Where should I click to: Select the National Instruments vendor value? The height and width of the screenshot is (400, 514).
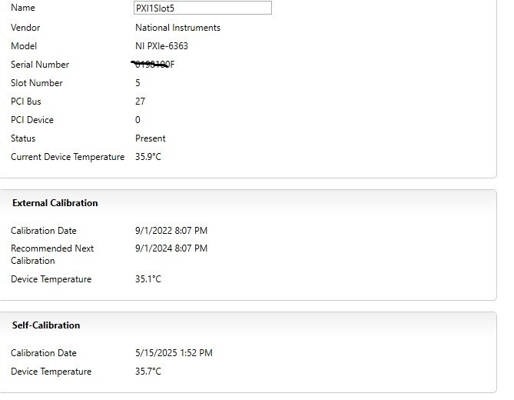(x=177, y=28)
